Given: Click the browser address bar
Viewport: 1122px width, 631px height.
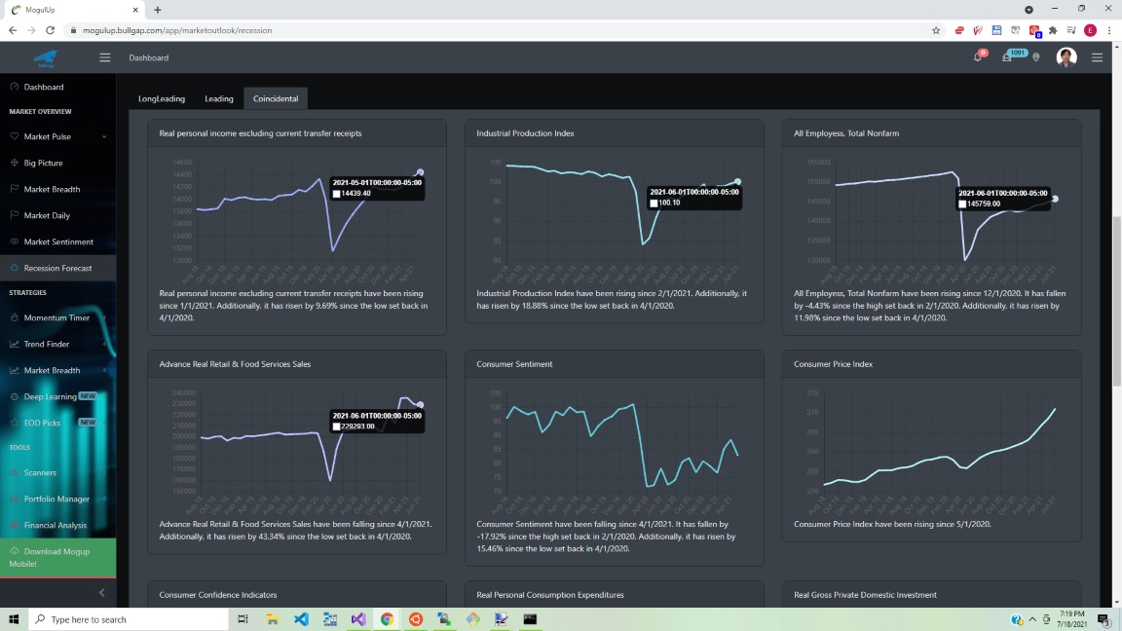Looking at the screenshot, I should pos(501,30).
